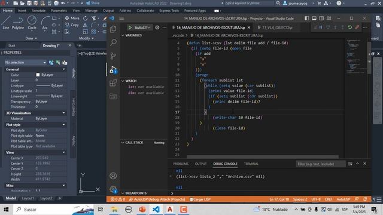This screenshot has height=215, width=383.
Task: Click the horizontal scrollbar of code editor
Action: pos(263,156)
